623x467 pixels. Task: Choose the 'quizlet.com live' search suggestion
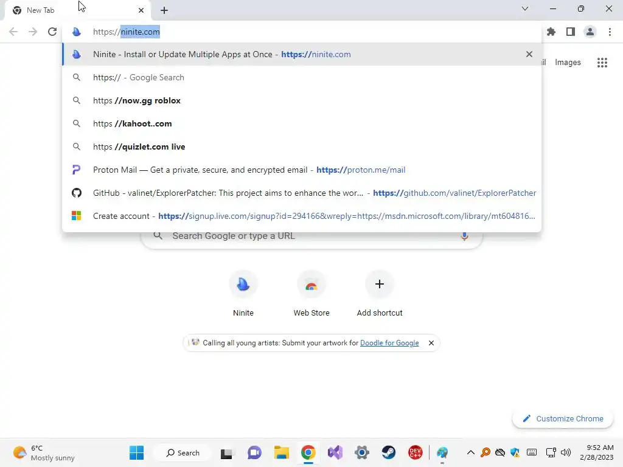(302, 147)
